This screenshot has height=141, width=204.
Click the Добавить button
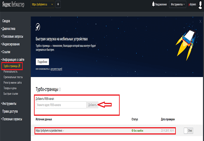(x=92, y=105)
